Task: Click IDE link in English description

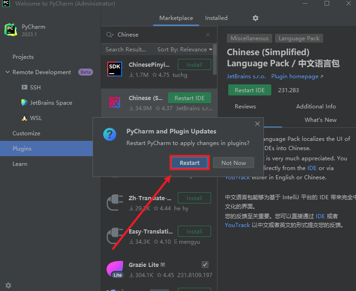Action: click(312, 168)
